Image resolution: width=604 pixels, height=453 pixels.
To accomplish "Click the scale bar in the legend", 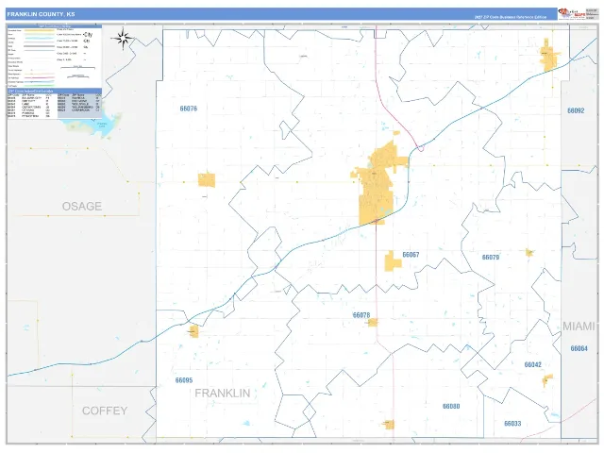I will pyautogui.click(x=77, y=68).
